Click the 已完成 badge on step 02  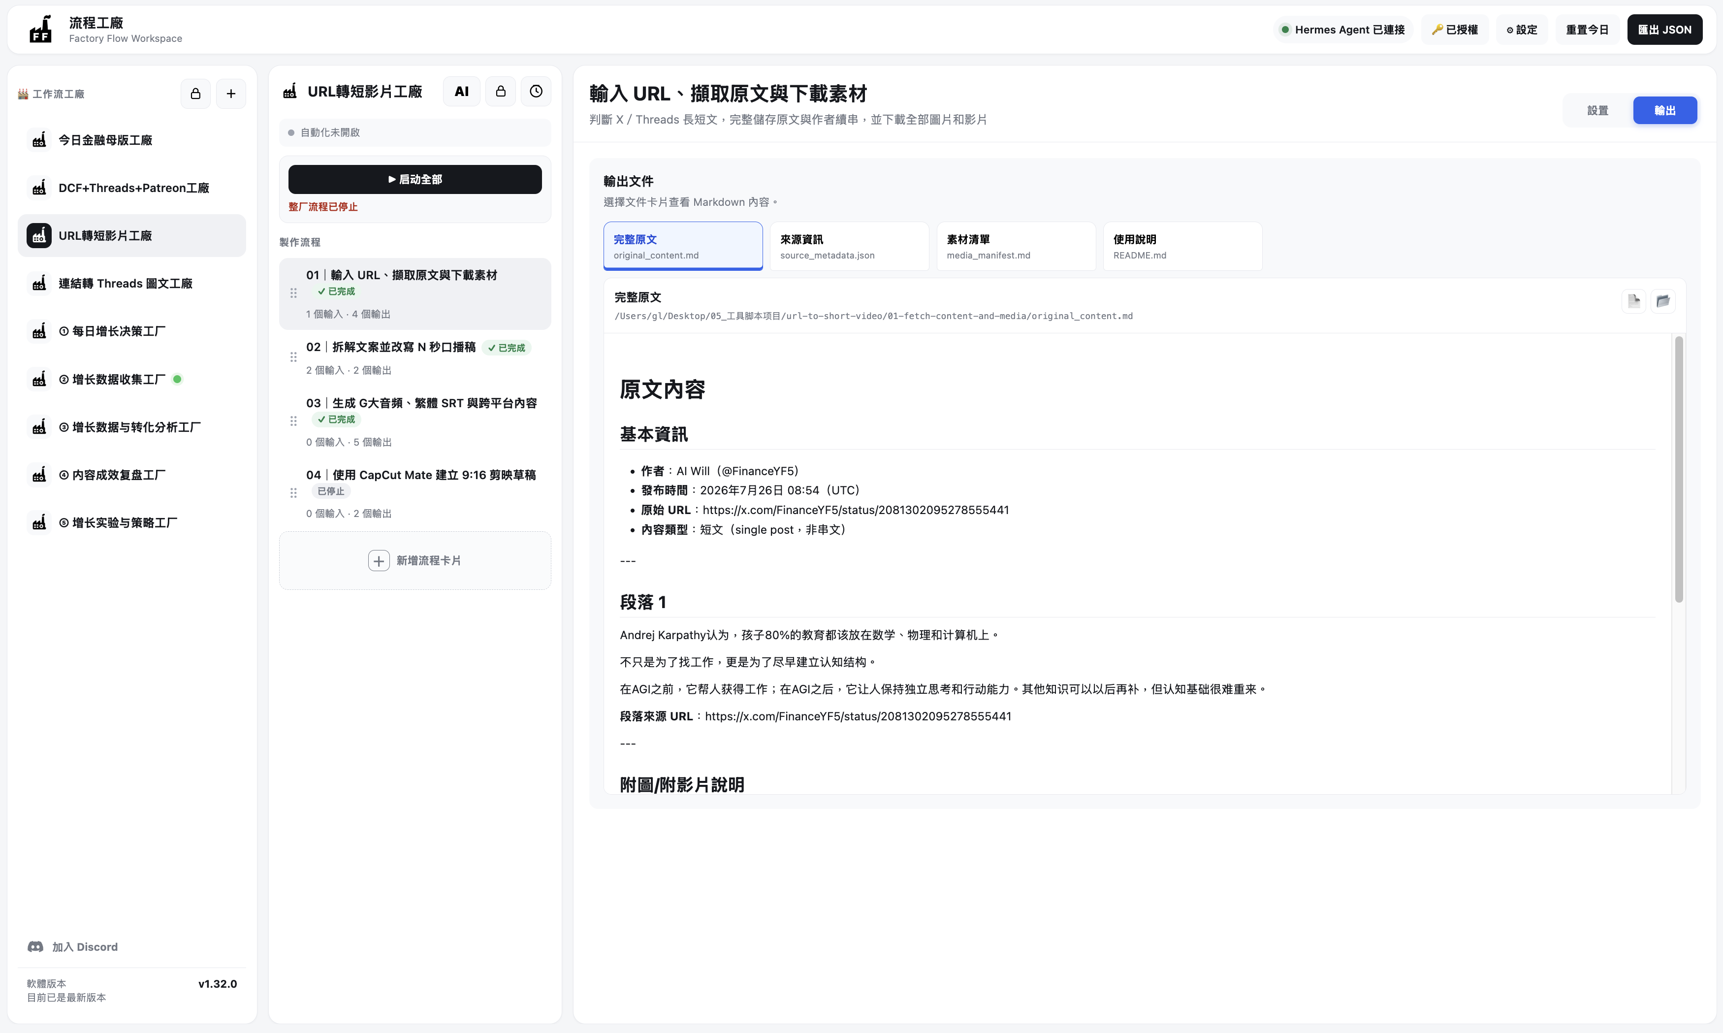point(507,348)
